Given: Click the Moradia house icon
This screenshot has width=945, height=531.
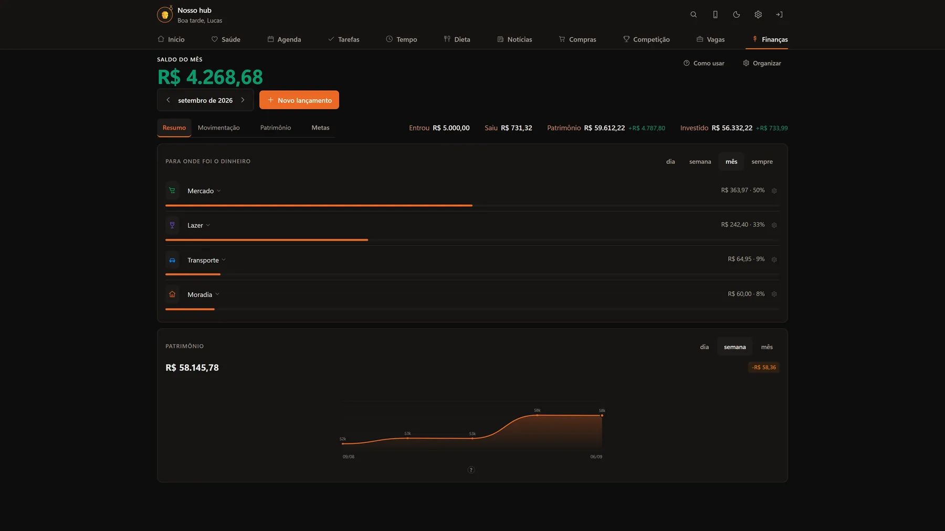Looking at the screenshot, I should (172, 294).
